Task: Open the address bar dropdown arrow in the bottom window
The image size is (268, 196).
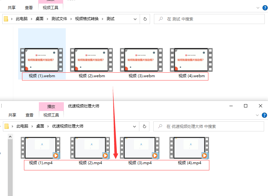Action: (x=134, y=126)
